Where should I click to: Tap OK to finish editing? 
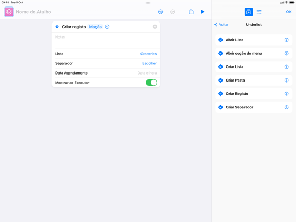(x=288, y=12)
